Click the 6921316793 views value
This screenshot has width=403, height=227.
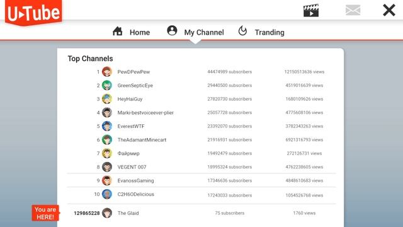click(304, 140)
